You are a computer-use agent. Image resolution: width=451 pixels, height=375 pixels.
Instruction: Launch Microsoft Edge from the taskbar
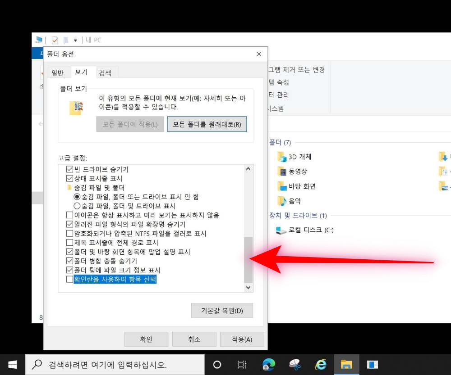point(269,364)
